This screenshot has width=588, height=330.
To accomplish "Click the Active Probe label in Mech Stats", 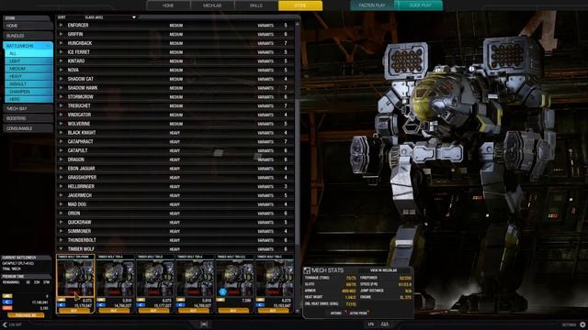I will (358, 313).
